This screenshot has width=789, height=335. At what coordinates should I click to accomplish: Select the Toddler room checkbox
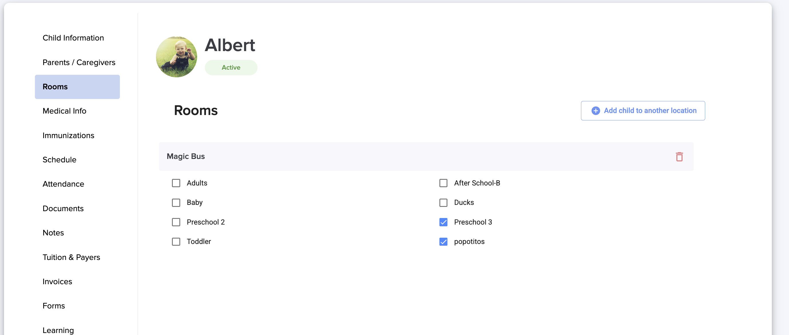coord(176,242)
